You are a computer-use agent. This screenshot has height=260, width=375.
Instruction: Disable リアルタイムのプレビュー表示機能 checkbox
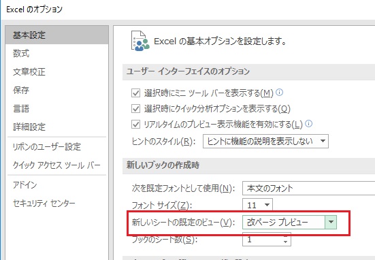[x=135, y=125]
